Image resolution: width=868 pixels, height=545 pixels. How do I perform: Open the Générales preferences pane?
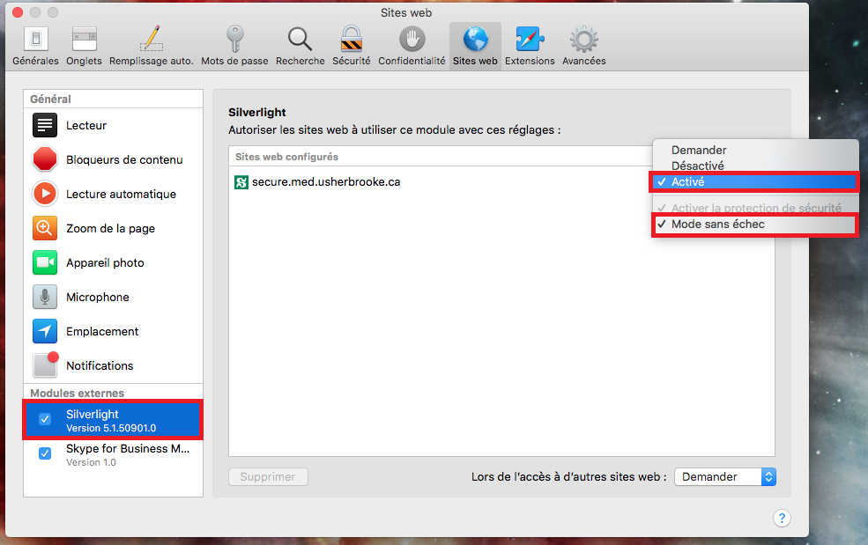pyautogui.click(x=35, y=46)
